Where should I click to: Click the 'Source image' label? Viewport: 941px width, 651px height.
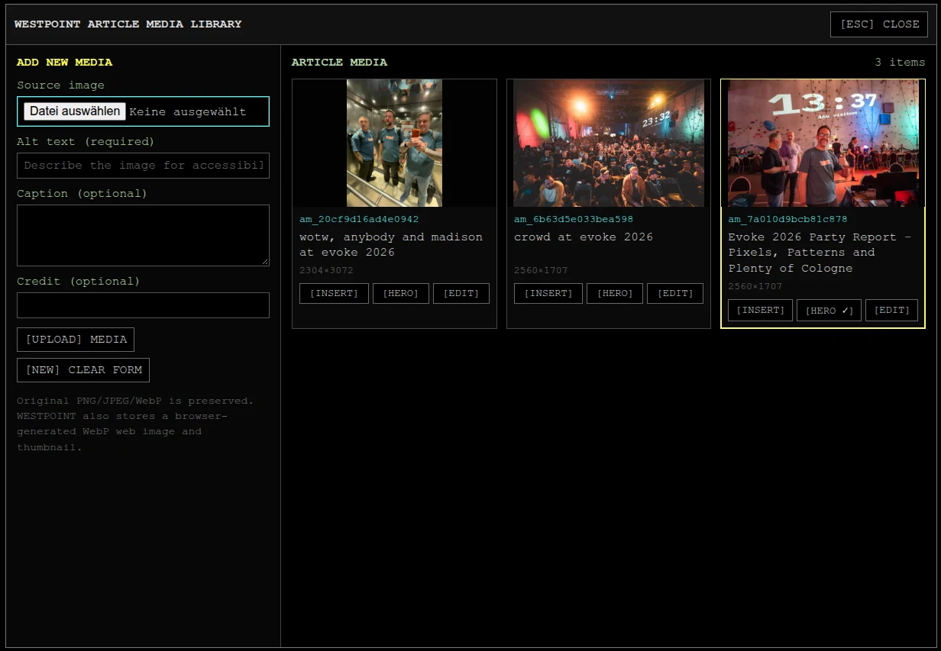60,85
